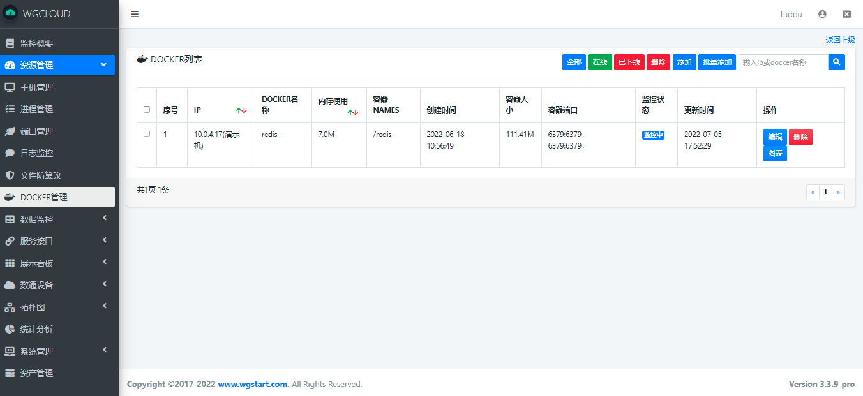863x396 pixels.
Task: Sort by 内存使用 using its sort arrows
Action: point(353,112)
